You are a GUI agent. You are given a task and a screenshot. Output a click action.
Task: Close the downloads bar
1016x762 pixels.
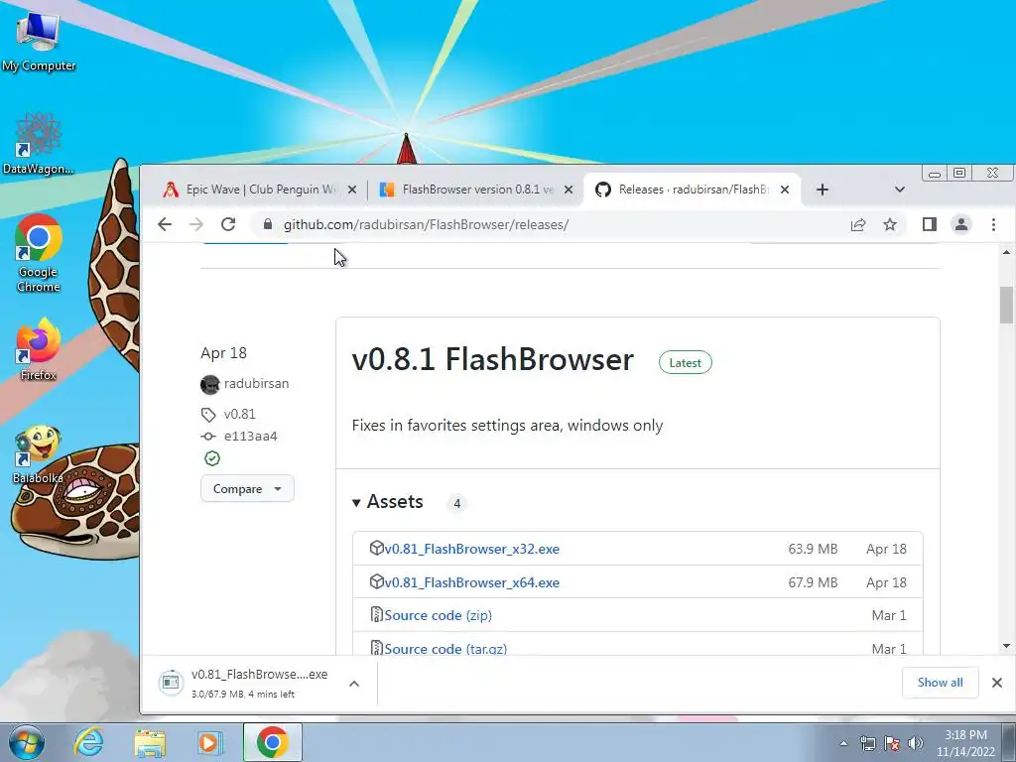click(x=996, y=683)
